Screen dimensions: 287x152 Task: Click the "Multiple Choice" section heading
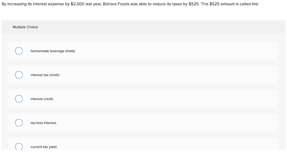(x=25, y=27)
